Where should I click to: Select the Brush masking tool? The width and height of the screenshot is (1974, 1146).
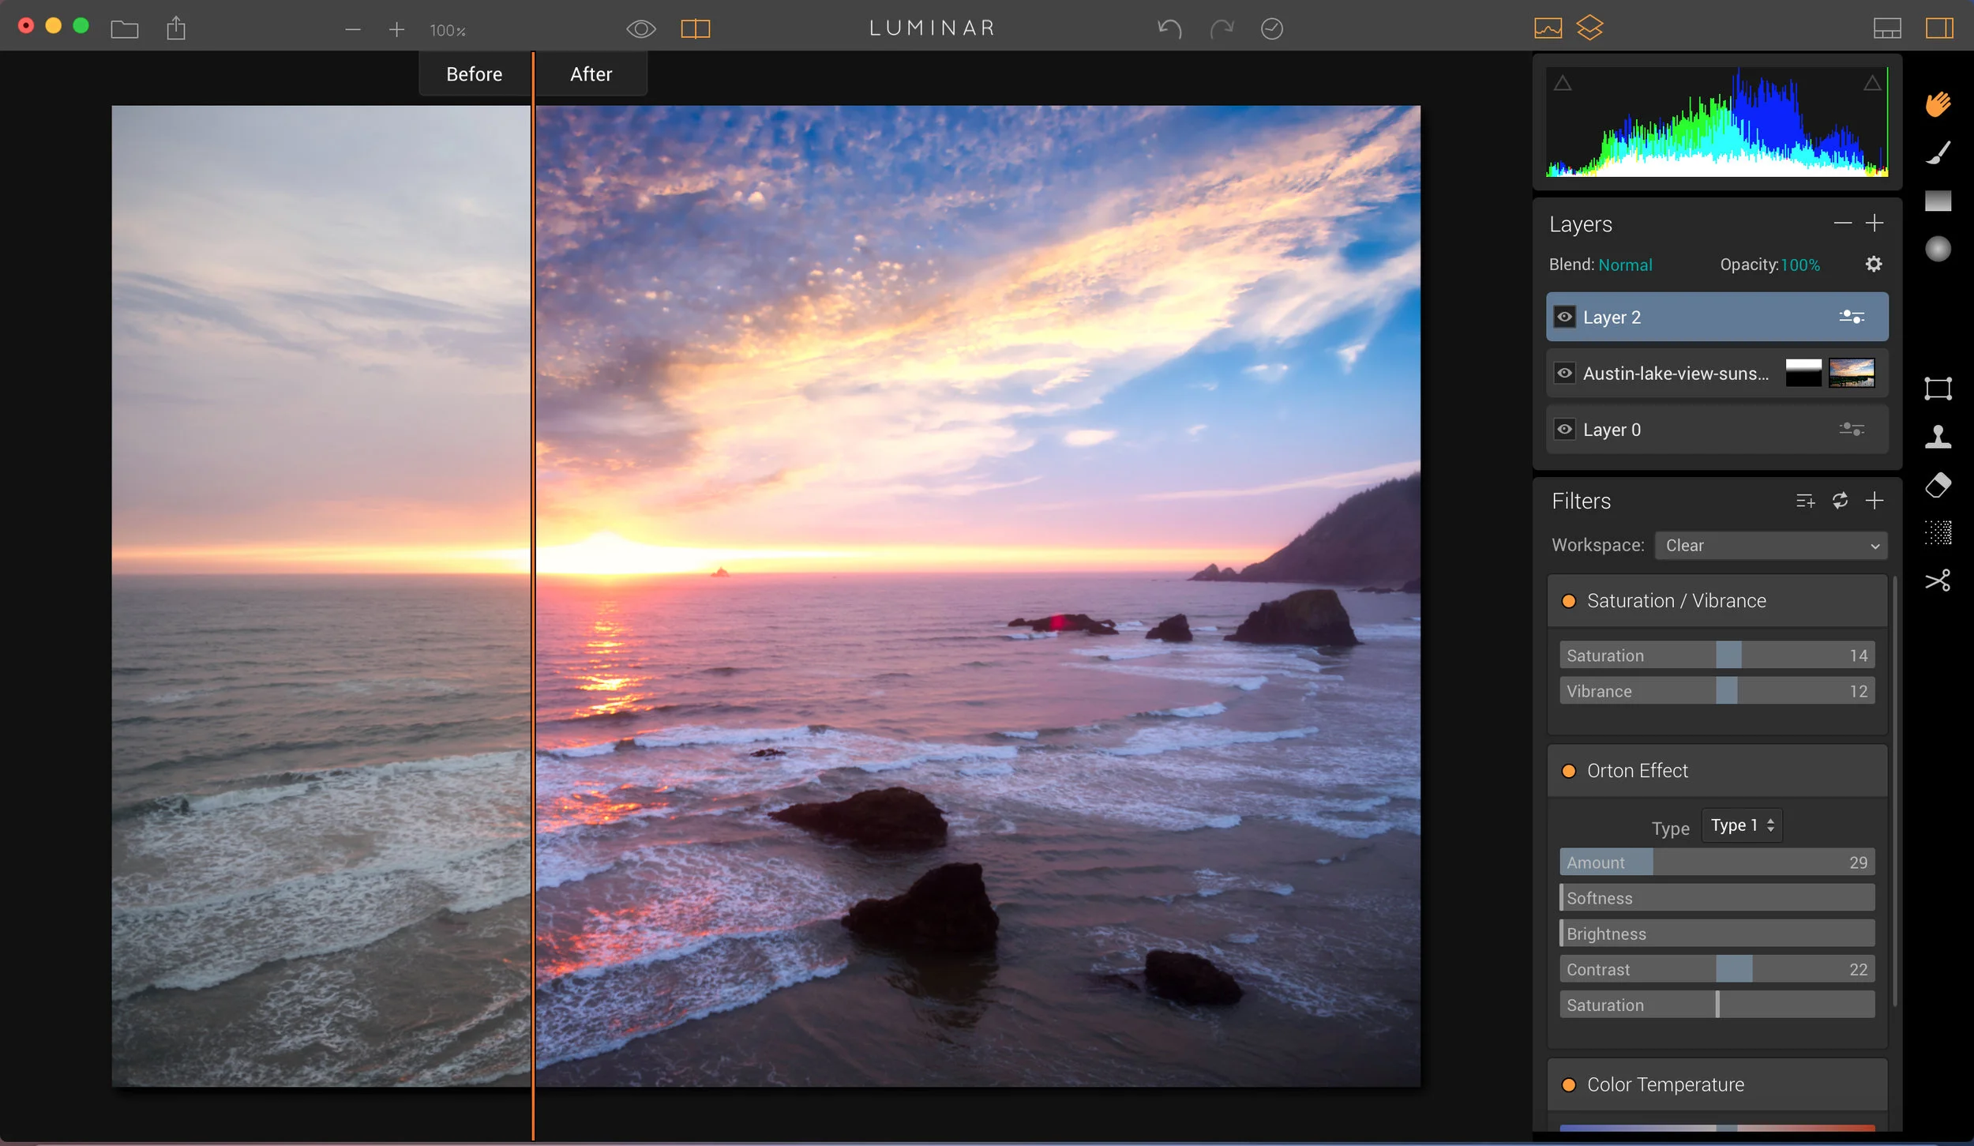click(1938, 152)
